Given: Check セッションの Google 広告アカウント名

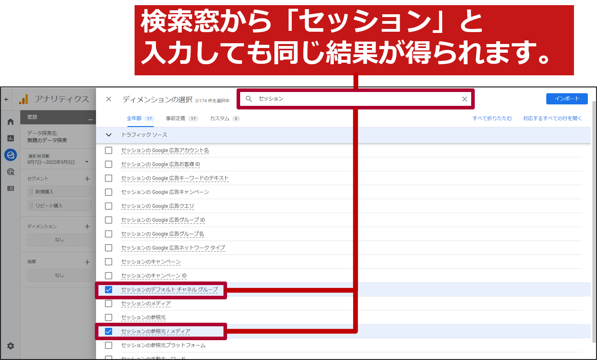Looking at the screenshot, I should pos(108,150).
